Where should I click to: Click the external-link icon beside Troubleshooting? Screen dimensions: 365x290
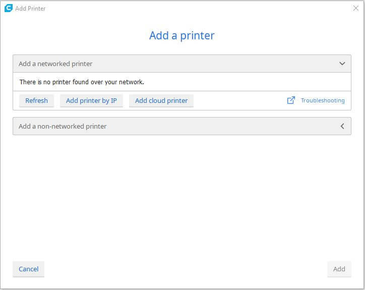coord(291,100)
